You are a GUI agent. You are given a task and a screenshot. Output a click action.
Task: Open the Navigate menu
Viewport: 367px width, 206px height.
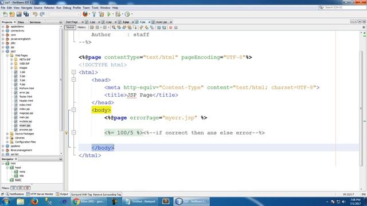tap(27, 7)
